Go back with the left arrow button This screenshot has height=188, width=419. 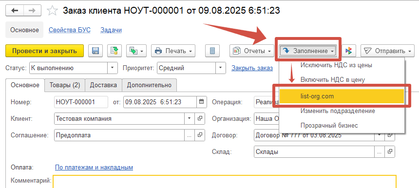(15, 11)
